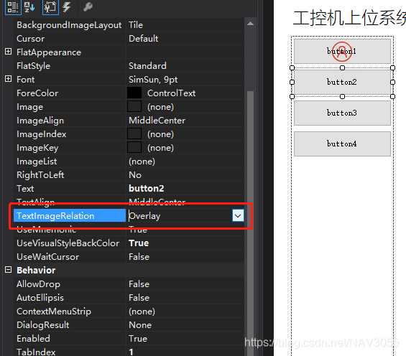Select the AutoEllipsis property row
Image resolution: width=406 pixels, height=356 pixels.
tap(129, 298)
